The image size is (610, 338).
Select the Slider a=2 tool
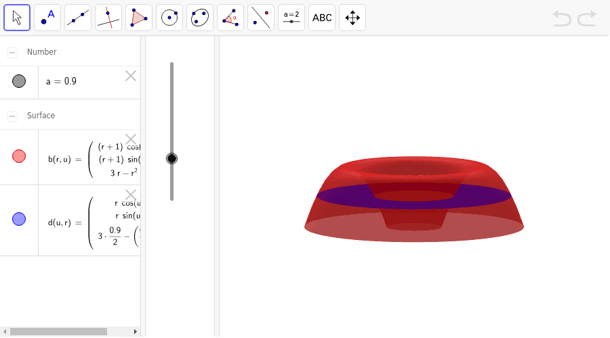pyautogui.click(x=291, y=18)
